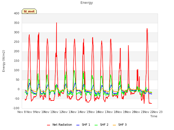Click the 250 y-axis tick label
Image resolution: width=174 pixels, height=130 pixels.
point(17,42)
